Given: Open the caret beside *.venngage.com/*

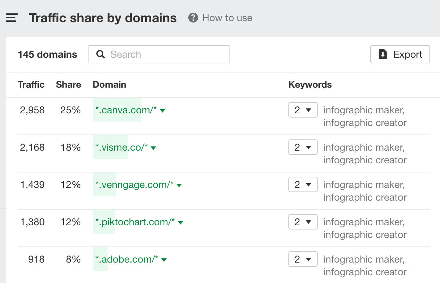Looking at the screenshot, I should [179, 185].
